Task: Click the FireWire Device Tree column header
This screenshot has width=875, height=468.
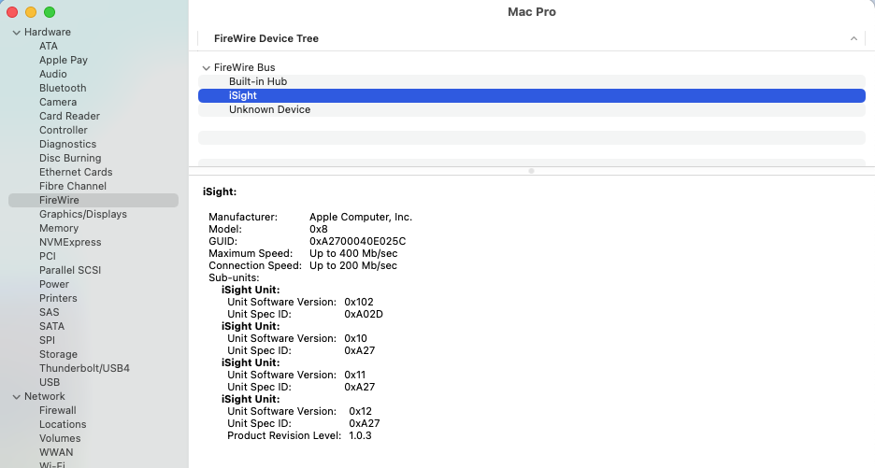Action: (x=266, y=38)
